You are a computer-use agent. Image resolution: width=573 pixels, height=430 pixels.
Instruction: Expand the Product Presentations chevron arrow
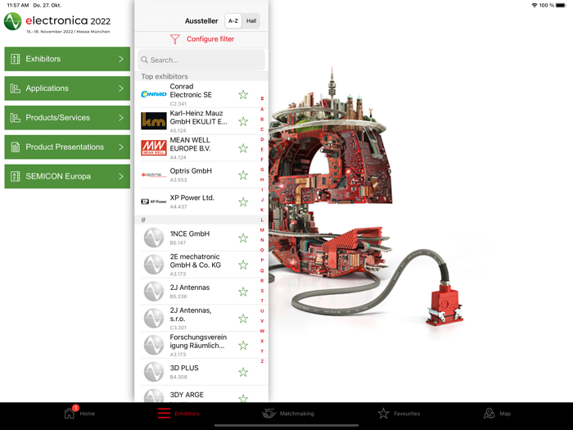[x=121, y=147]
